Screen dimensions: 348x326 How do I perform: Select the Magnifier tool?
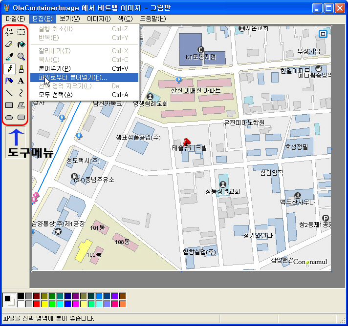[x=21, y=57]
